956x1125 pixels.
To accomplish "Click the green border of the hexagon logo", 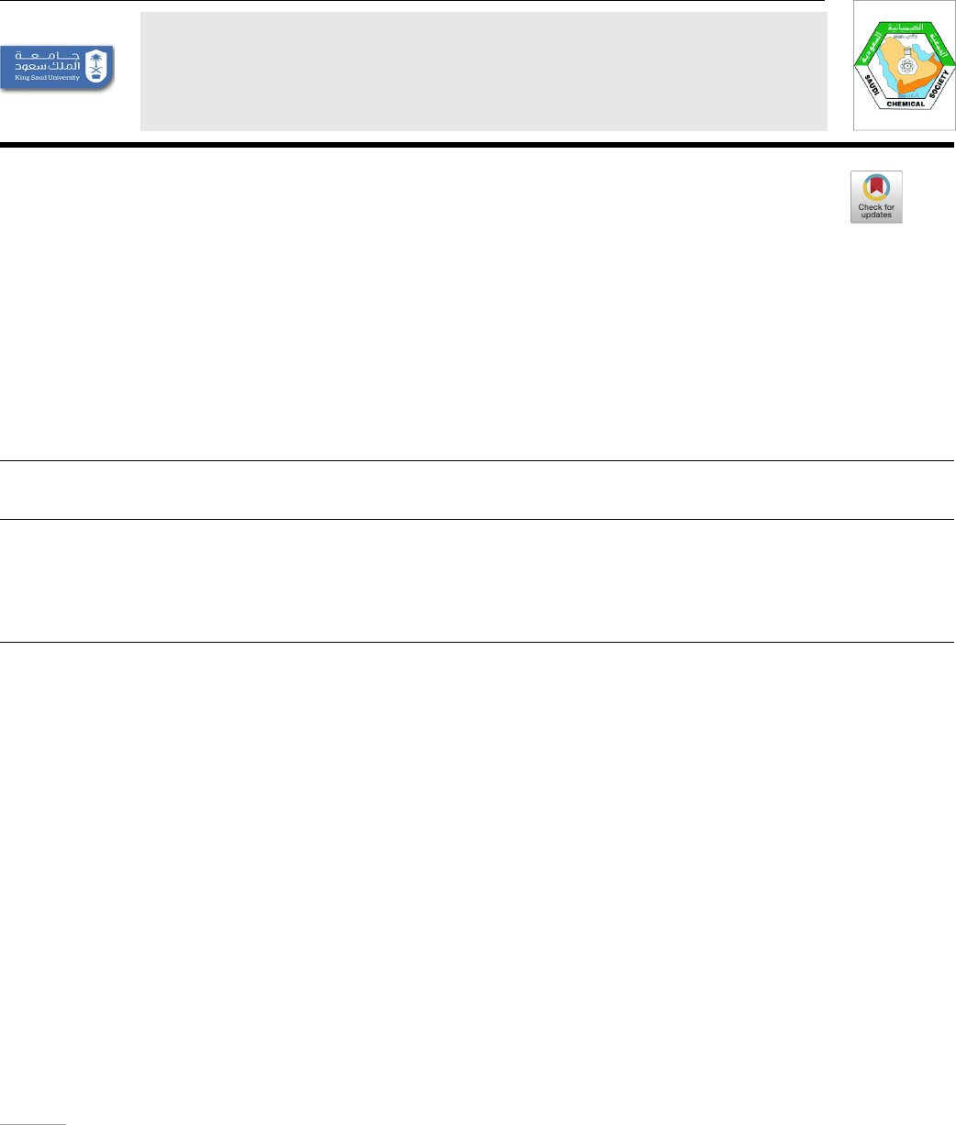I will pyautogui.click(x=906, y=28).
